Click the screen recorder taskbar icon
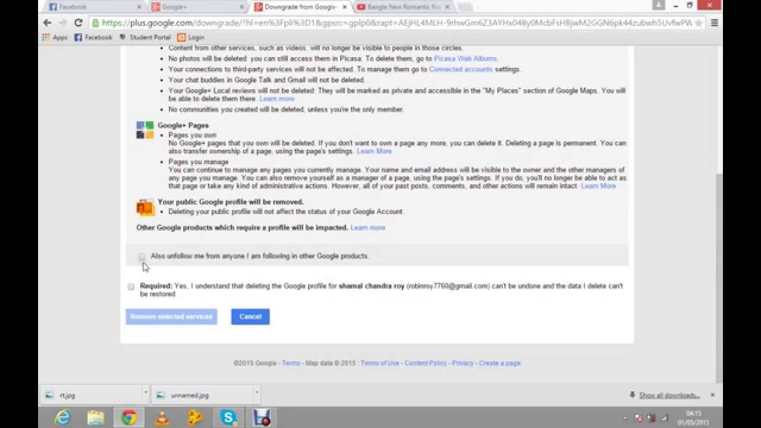 (x=262, y=417)
